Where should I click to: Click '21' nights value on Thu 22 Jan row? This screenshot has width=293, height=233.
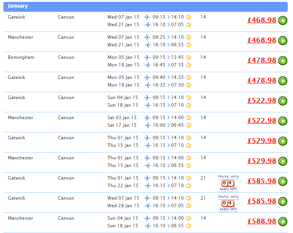(x=203, y=178)
